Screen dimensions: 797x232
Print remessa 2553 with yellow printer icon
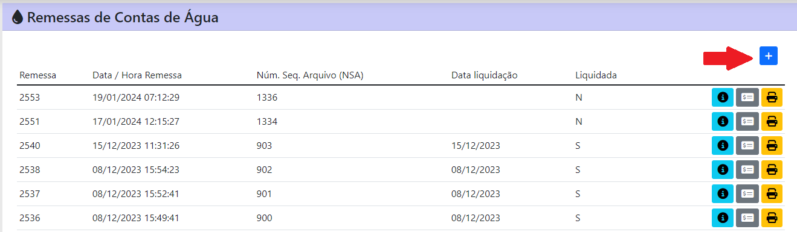click(772, 97)
